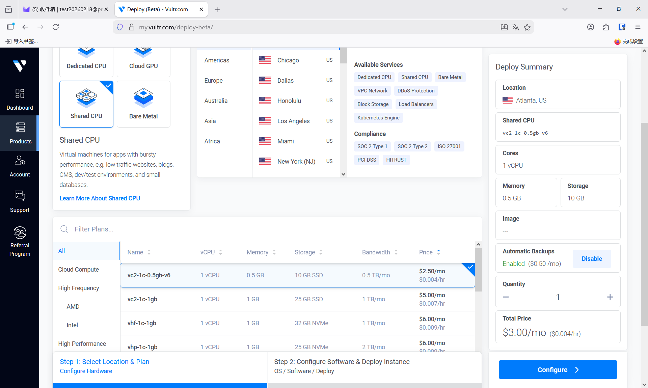Increase quantity with plus button

pos(610,297)
